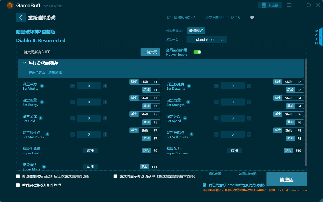
Task: Check launch game and add buff option
Action: [x=18, y=185]
